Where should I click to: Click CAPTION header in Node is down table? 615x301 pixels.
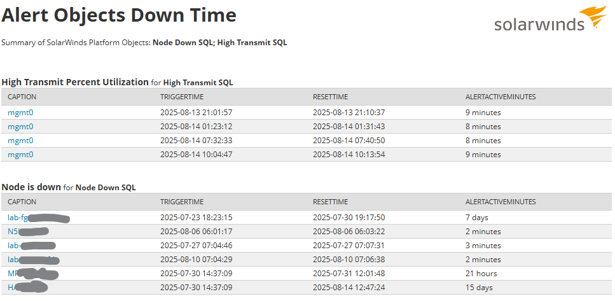(22, 202)
